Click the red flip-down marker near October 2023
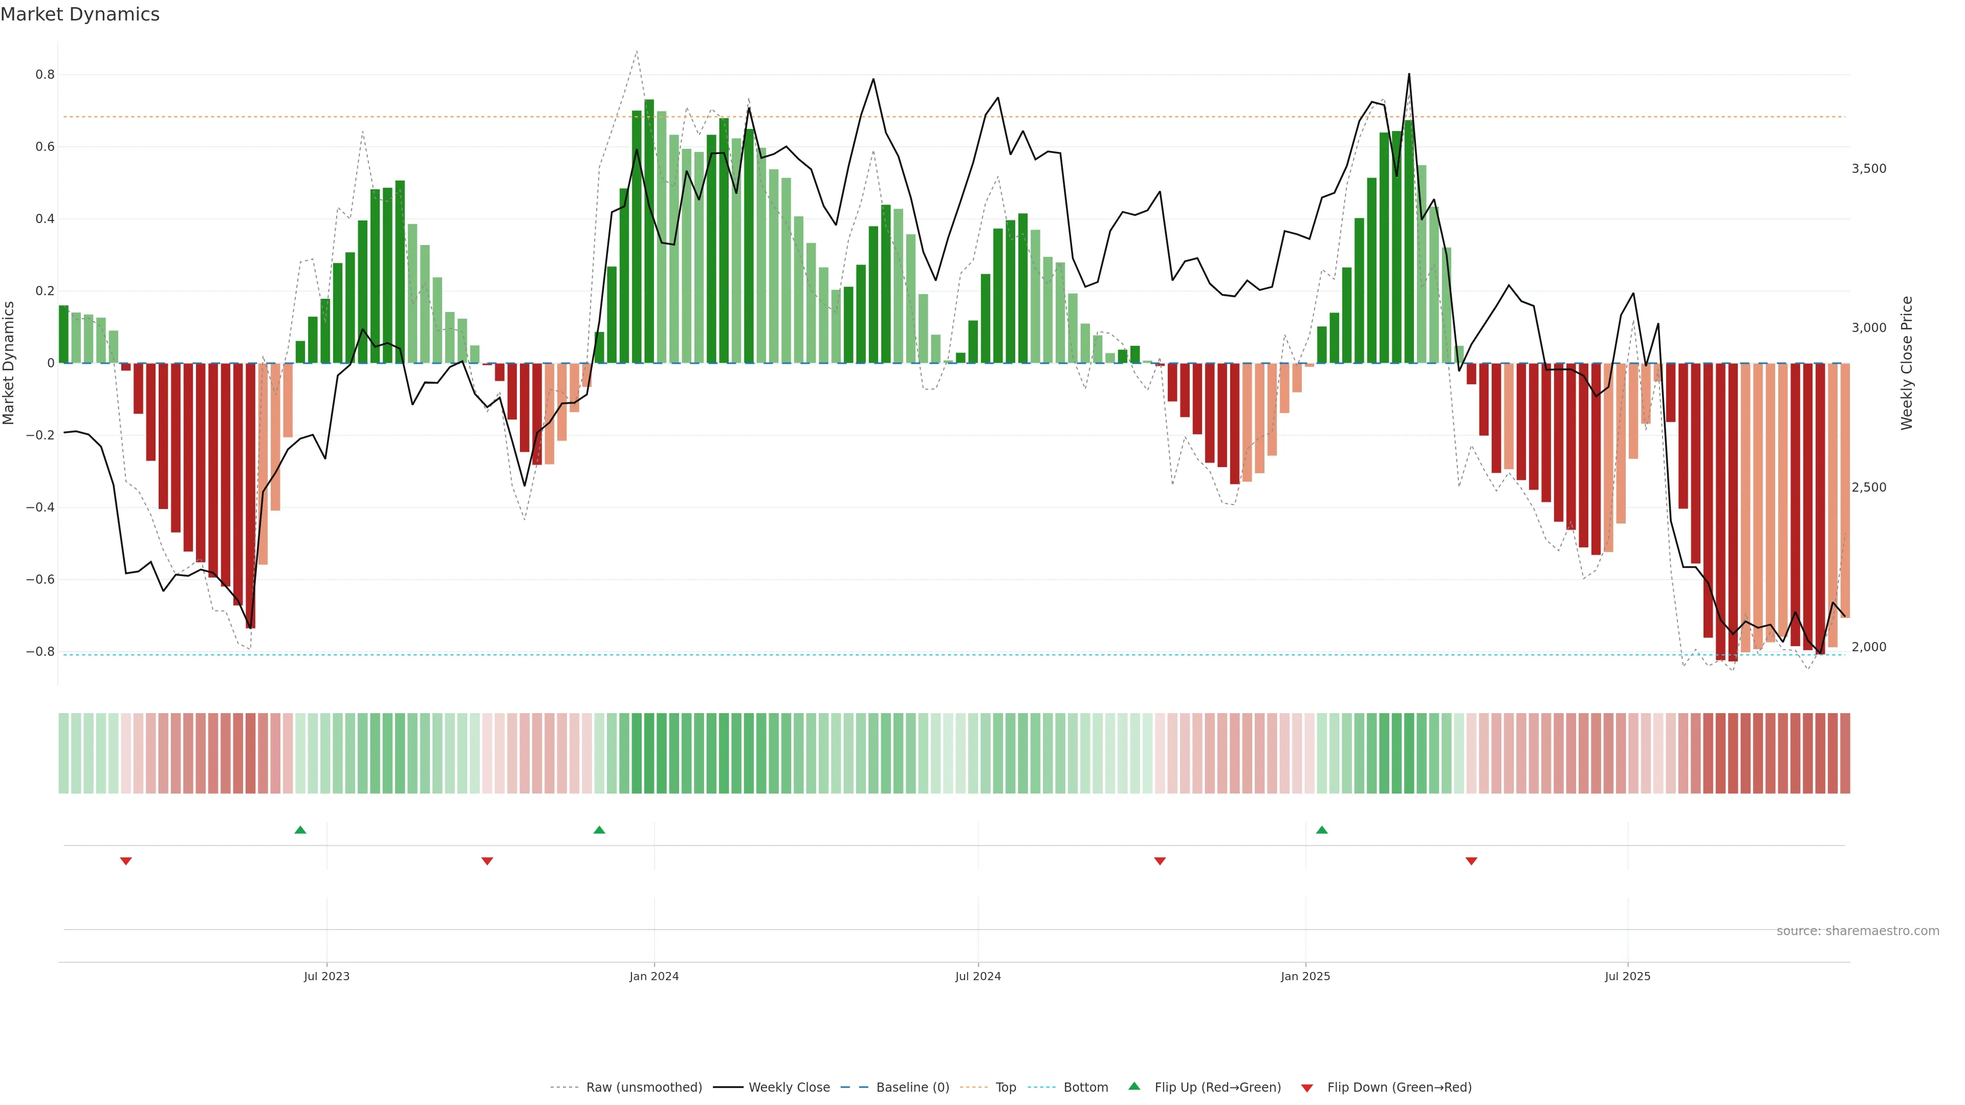Screen dimensions: 1965x1105 click(x=488, y=861)
